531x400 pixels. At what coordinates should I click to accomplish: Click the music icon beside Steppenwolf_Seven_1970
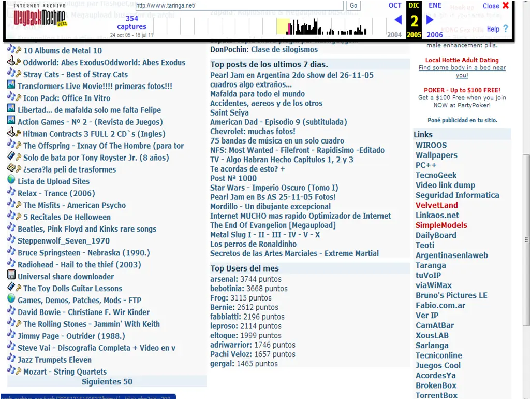pos(11,239)
